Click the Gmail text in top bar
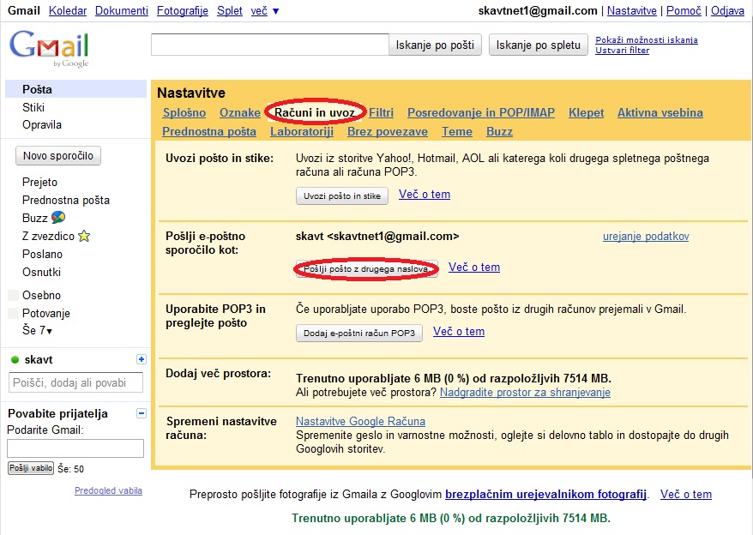 [24, 10]
